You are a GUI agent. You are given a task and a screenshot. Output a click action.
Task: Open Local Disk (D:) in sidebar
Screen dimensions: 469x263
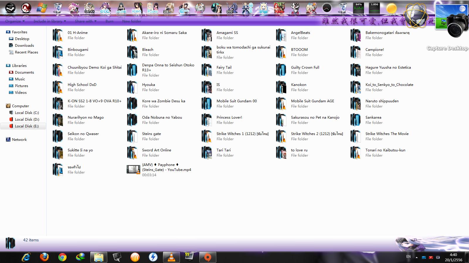[x=27, y=120]
